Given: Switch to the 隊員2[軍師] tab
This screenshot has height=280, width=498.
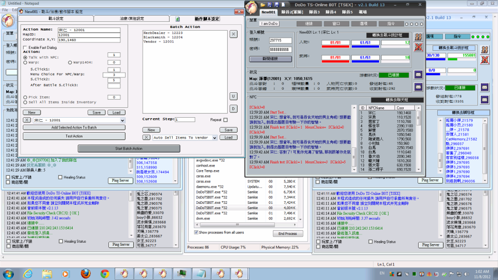Looking at the screenshot, I should tap(292, 12).
